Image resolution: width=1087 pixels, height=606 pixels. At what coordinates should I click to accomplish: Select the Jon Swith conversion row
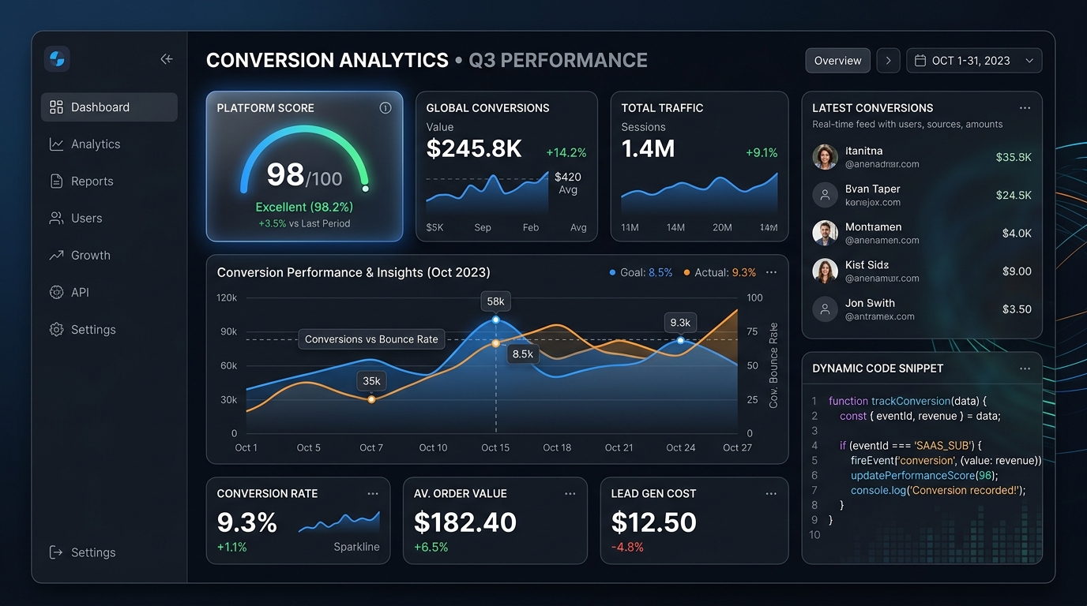922,309
